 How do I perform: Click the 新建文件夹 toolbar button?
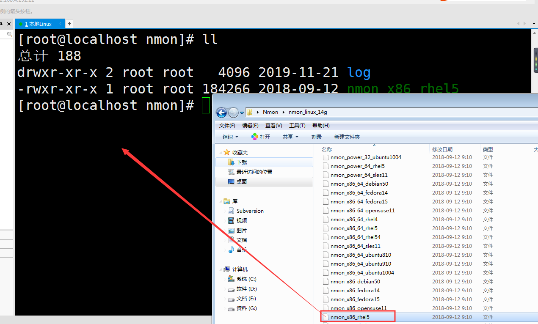click(347, 137)
